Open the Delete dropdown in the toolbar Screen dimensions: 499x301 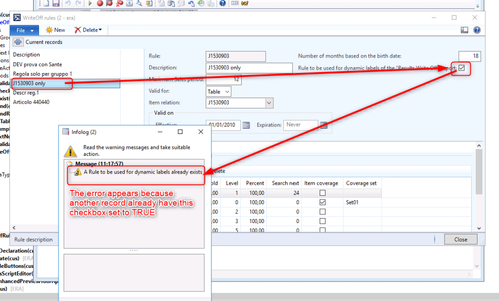(88, 30)
